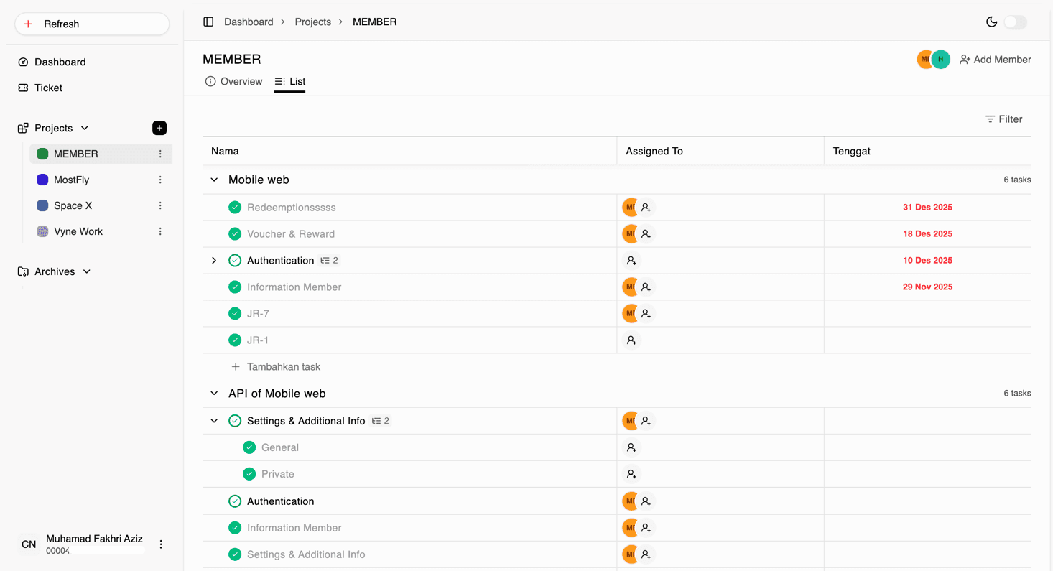Toggle completion check for Redeemptionsssss task
This screenshot has width=1053, height=571.
[x=235, y=208]
